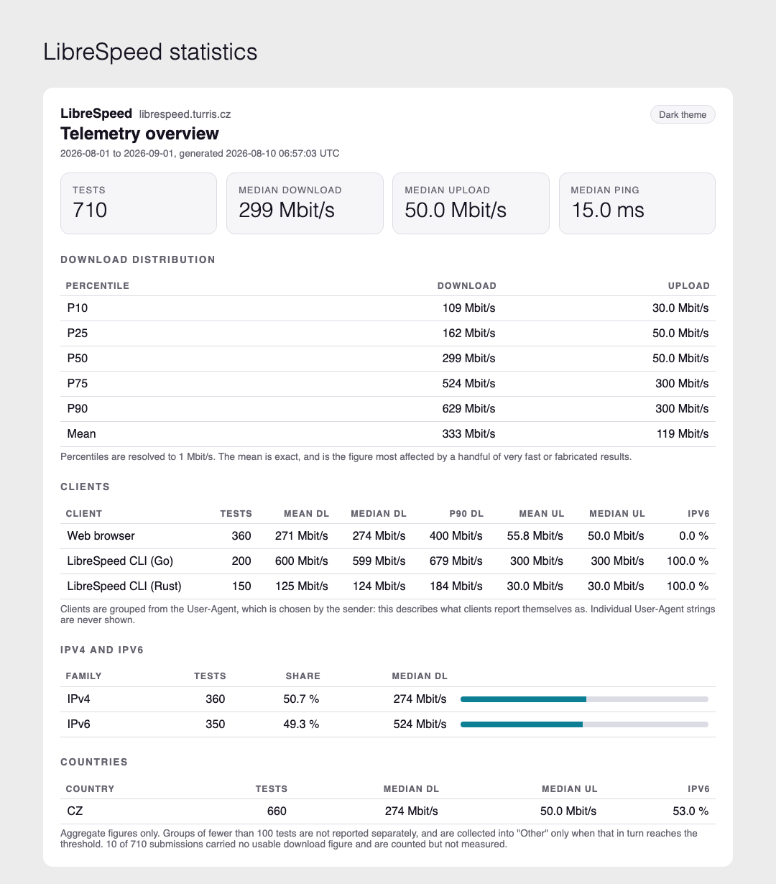Click the 53.0 % IPv6 value for CZ
This screenshot has width=776, height=884.
690,811
